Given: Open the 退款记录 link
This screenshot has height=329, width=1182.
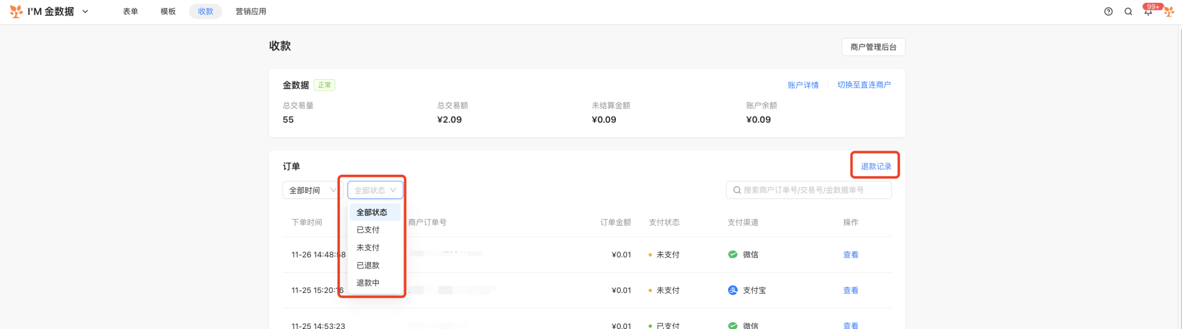Looking at the screenshot, I should (876, 166).
